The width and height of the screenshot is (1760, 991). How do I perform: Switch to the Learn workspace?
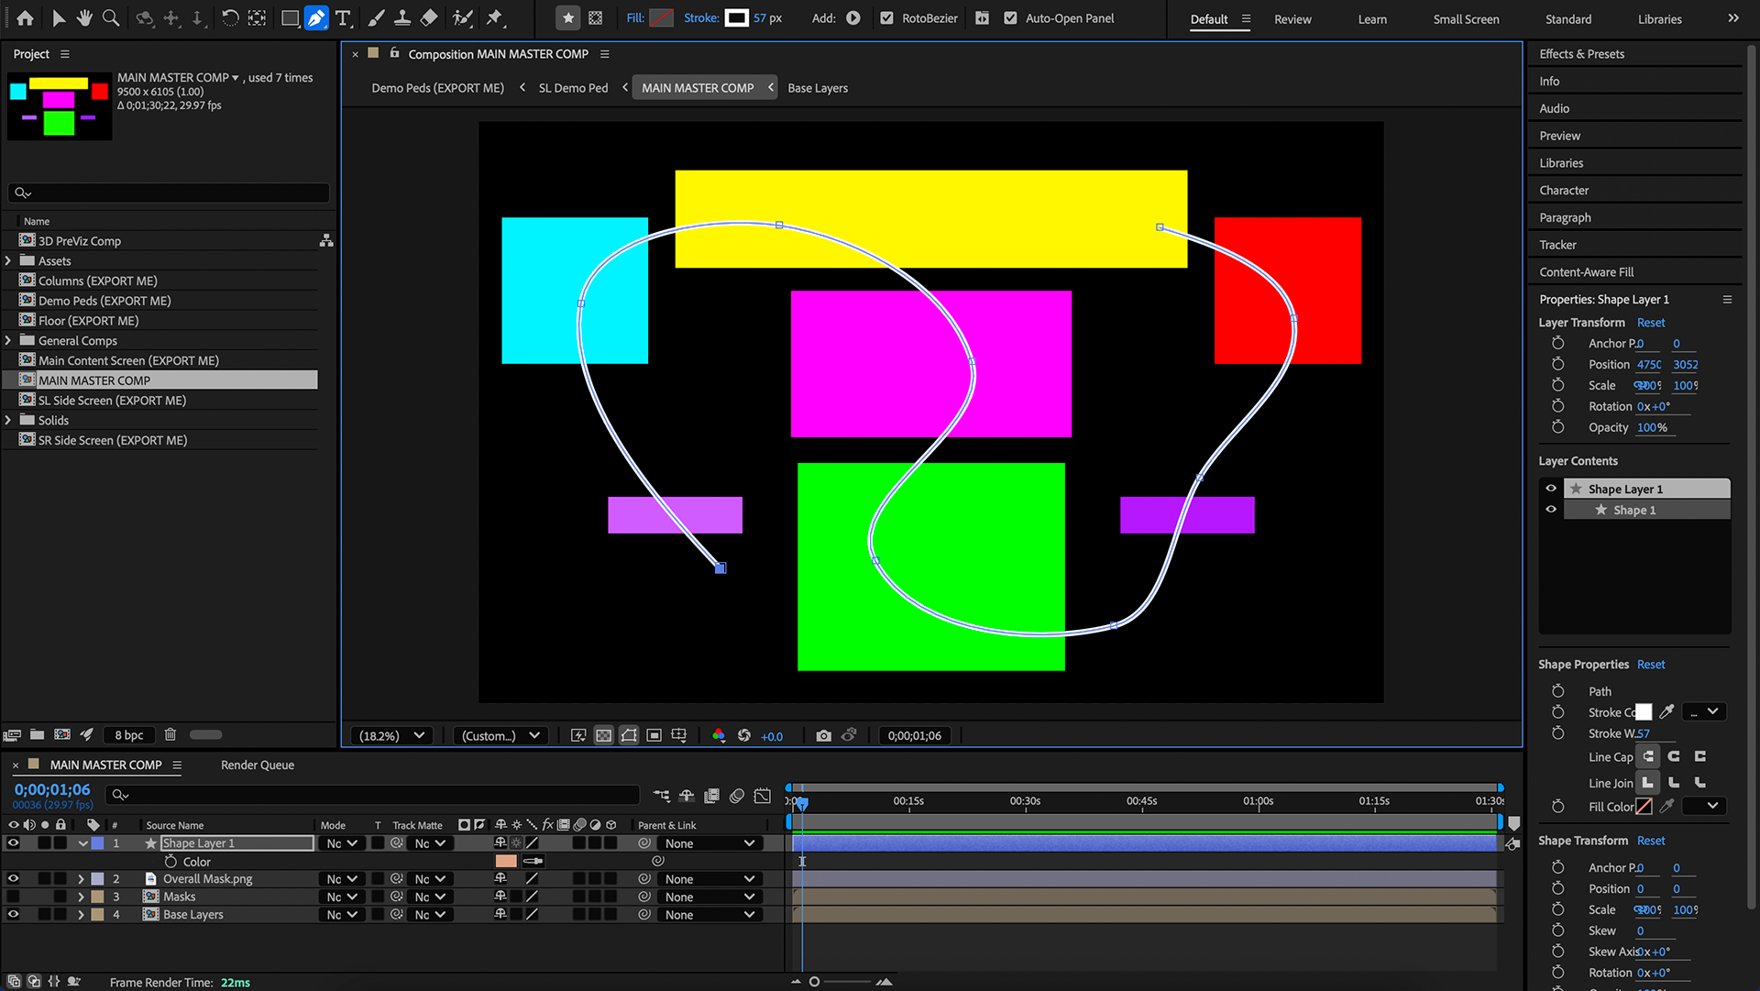pos(1372,19)
